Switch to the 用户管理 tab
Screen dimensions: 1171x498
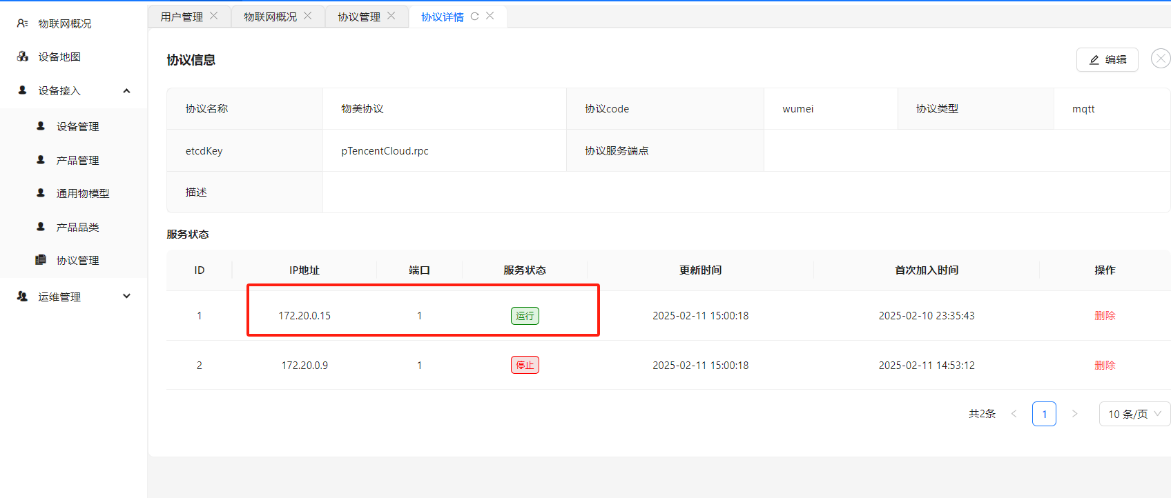[182, 17]
